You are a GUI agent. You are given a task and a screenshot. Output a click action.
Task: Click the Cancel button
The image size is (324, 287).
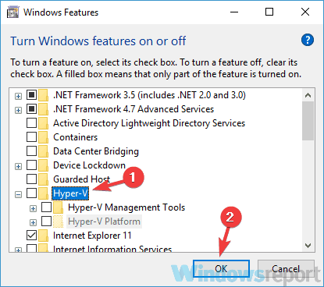click(286, 269)
